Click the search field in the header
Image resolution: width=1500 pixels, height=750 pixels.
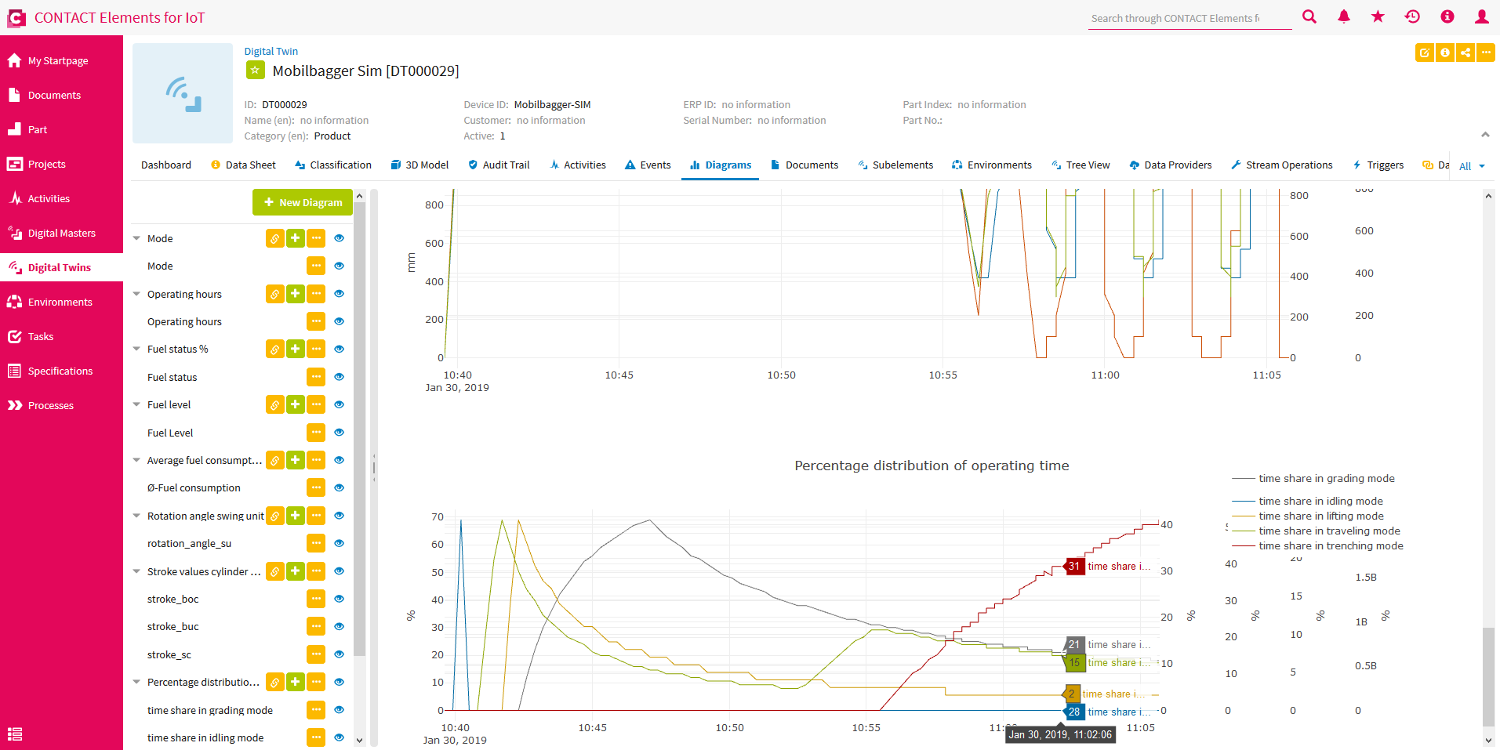click(x=1189, y=18)
